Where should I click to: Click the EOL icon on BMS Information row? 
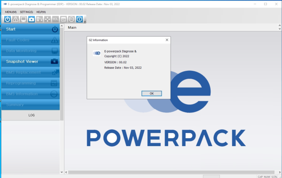(54, 94)
